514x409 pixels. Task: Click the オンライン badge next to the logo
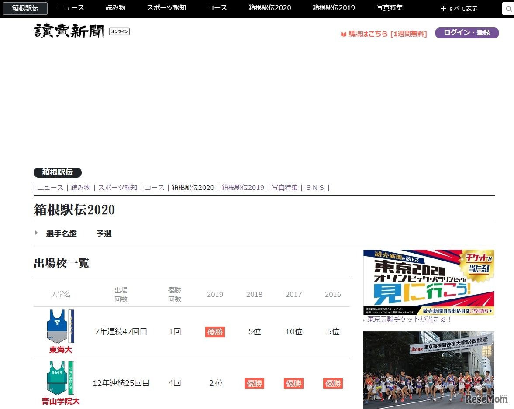[118, 31]
